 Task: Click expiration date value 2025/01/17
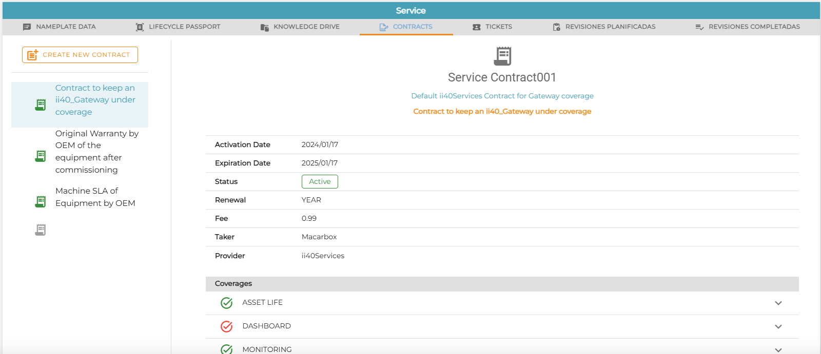tap(320, 163)
